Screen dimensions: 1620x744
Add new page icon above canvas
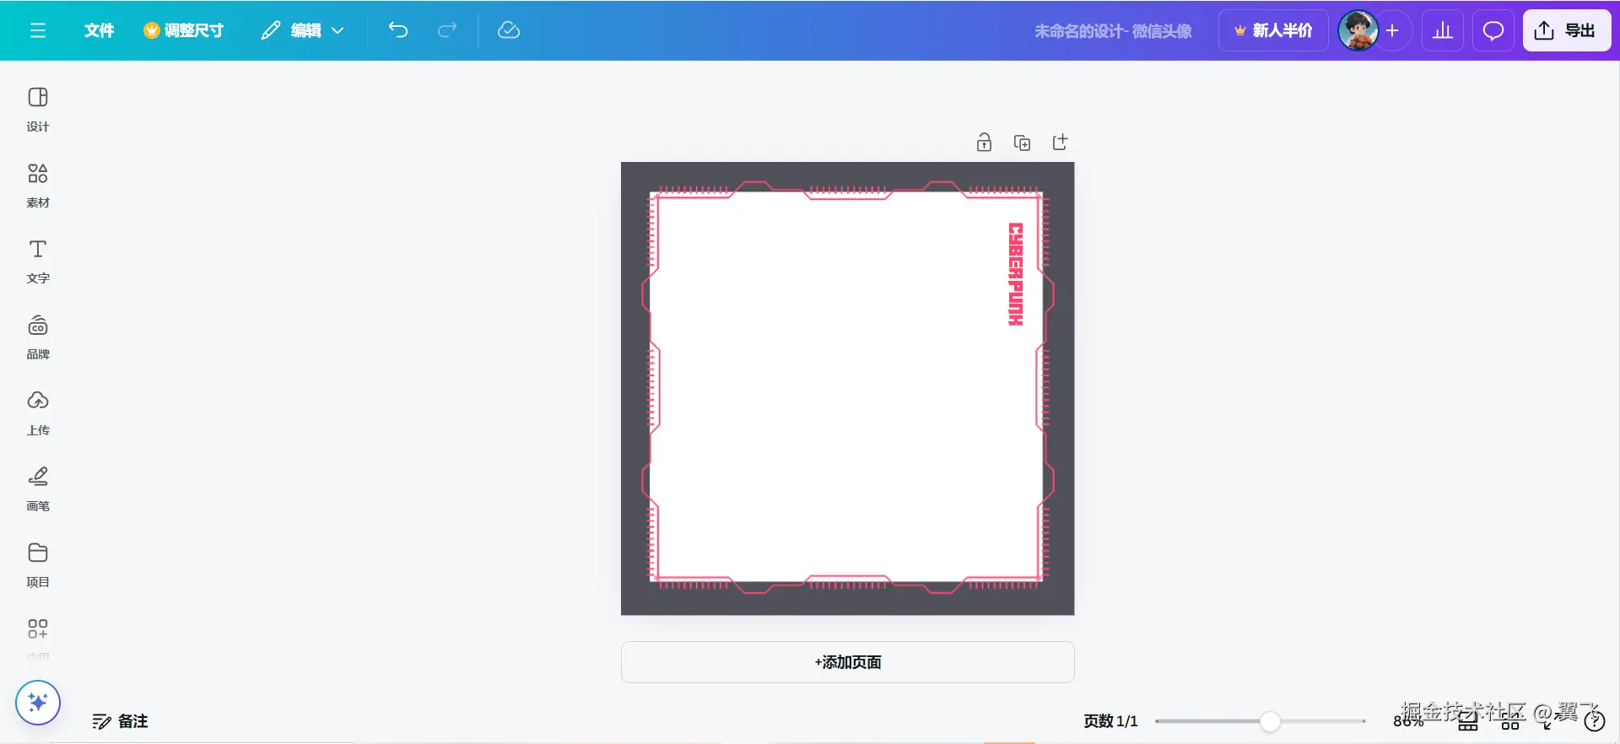[1061, 143]
